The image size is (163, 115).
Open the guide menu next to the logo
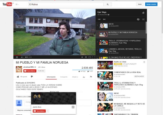17,4
